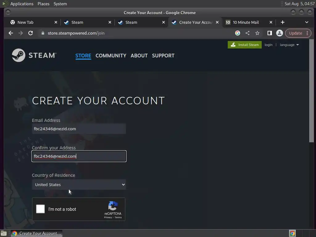The image size is (316, 237).
Task: Switch to the New Tab tab
Action: (33, 22)
